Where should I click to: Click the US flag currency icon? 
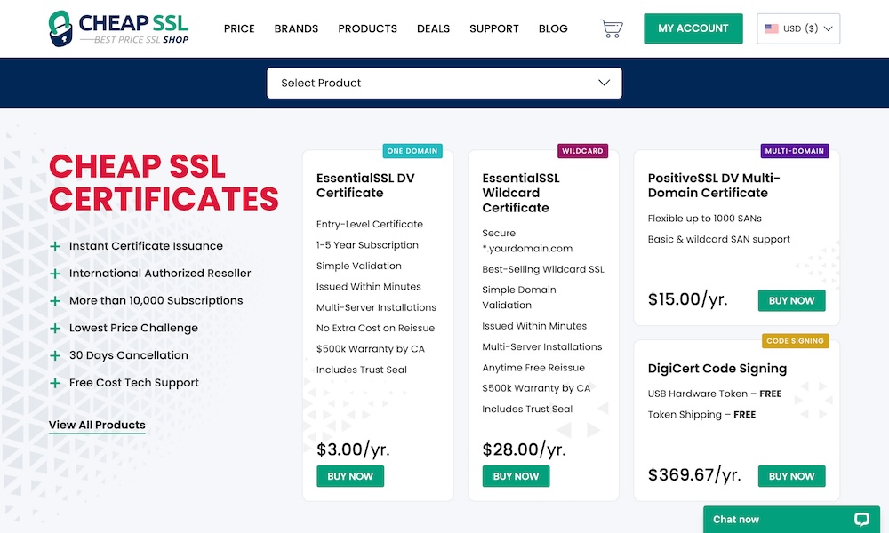(x=771, y=28)
